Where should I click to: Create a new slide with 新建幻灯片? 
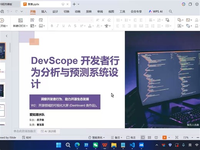point(20,23)
